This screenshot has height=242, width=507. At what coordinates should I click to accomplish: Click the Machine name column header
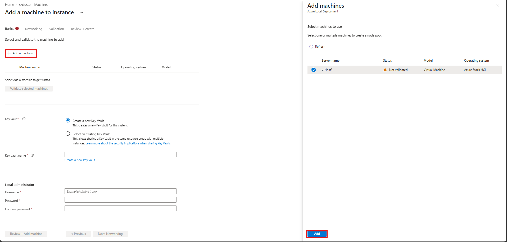coord(30,67)
